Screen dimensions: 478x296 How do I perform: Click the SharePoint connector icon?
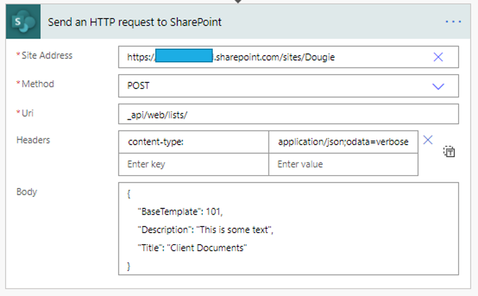[24, 23]
